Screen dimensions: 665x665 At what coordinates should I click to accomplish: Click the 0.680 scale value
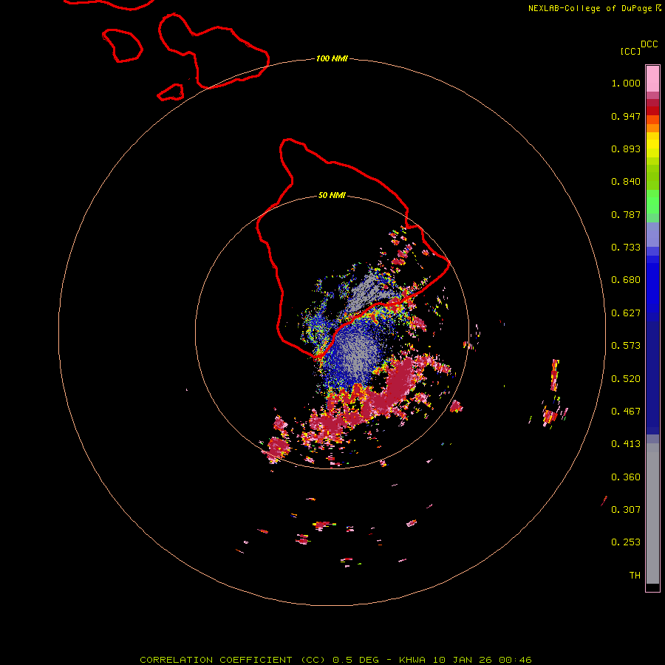click(626, 280)
